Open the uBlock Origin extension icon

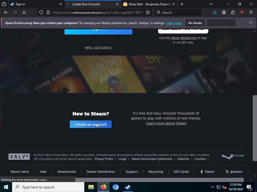pyautogui.click(x=242, y=12)
